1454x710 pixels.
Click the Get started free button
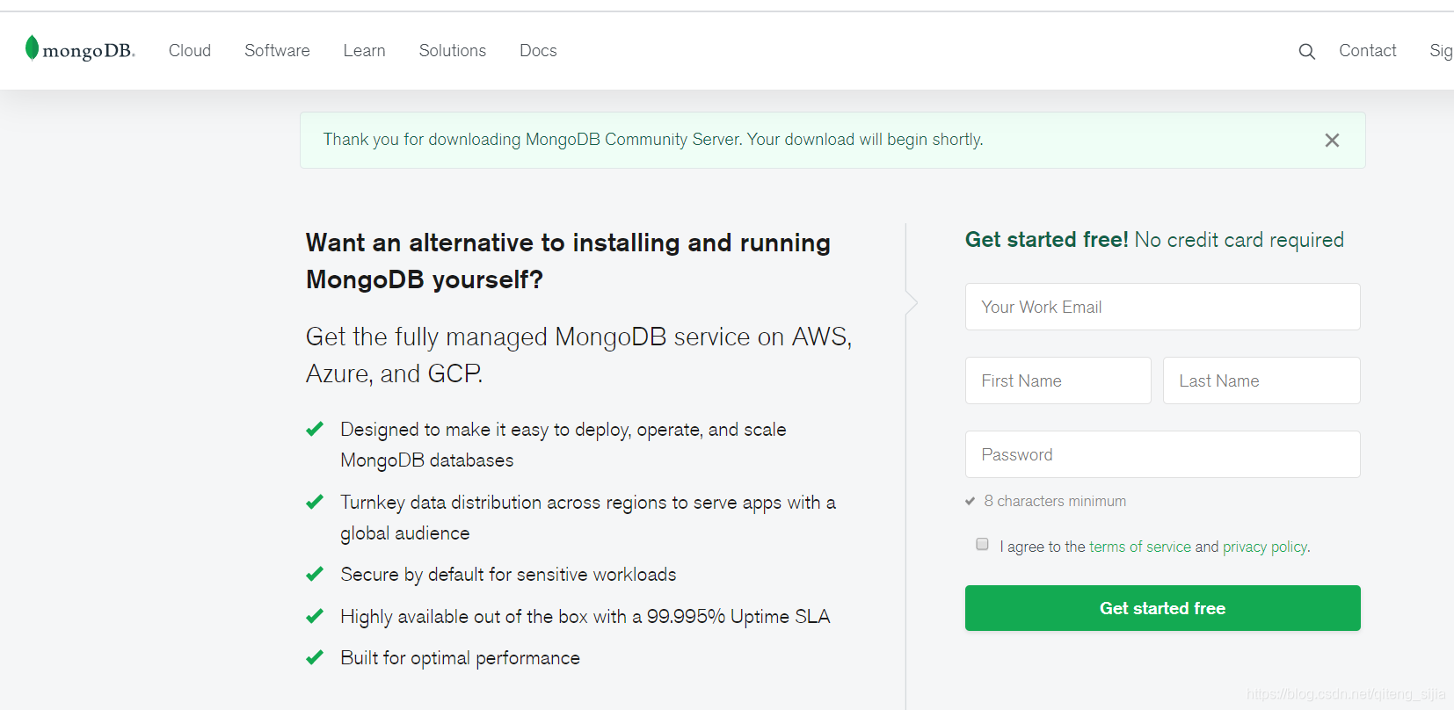(1162, 608)
